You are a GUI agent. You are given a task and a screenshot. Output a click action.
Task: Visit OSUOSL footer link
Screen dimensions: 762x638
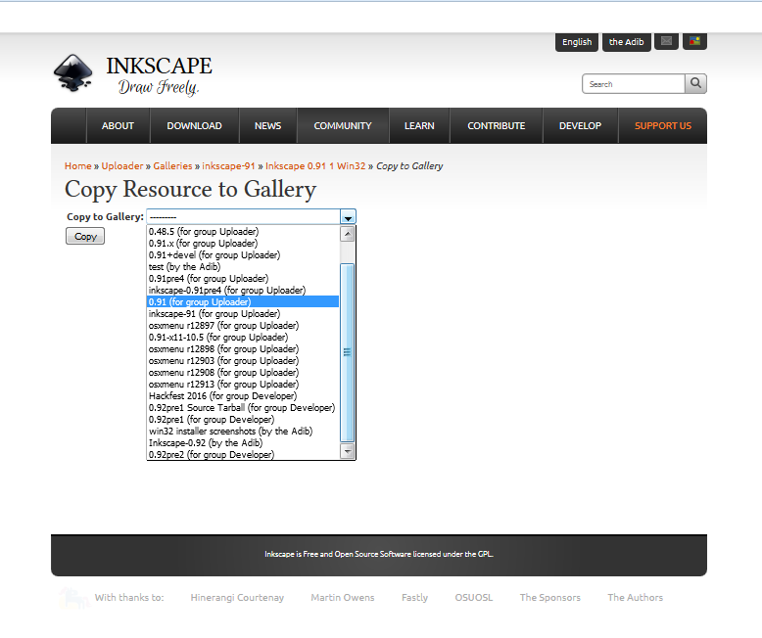[x=474, y=598]
